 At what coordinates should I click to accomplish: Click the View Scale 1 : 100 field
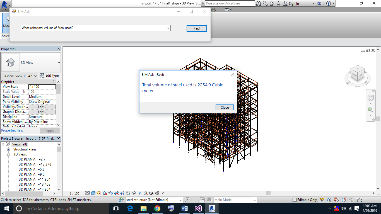coord(42,87)
